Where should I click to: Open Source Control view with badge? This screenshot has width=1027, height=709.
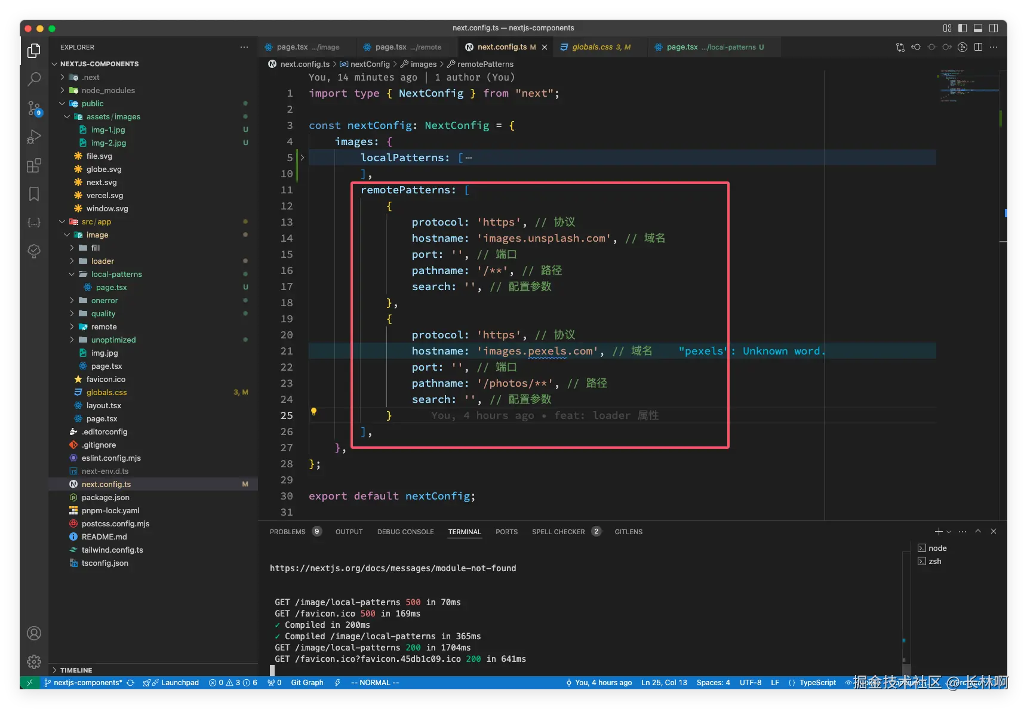[34, 108]
